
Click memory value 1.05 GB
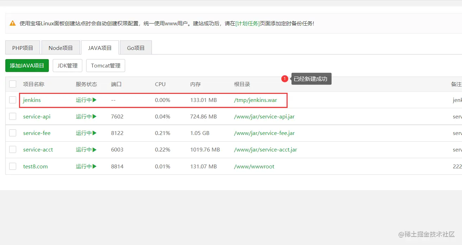pos(200,133)
